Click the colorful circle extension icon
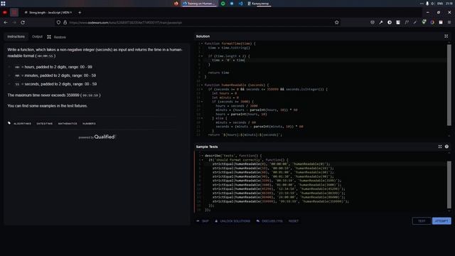This screenshot has width=455, height=256. click(432, 22)
